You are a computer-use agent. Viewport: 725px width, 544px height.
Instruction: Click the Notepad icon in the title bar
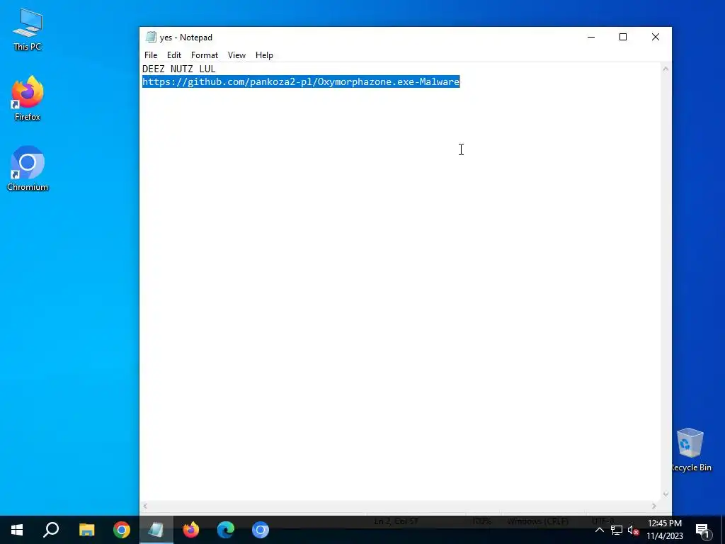point(151,37)
